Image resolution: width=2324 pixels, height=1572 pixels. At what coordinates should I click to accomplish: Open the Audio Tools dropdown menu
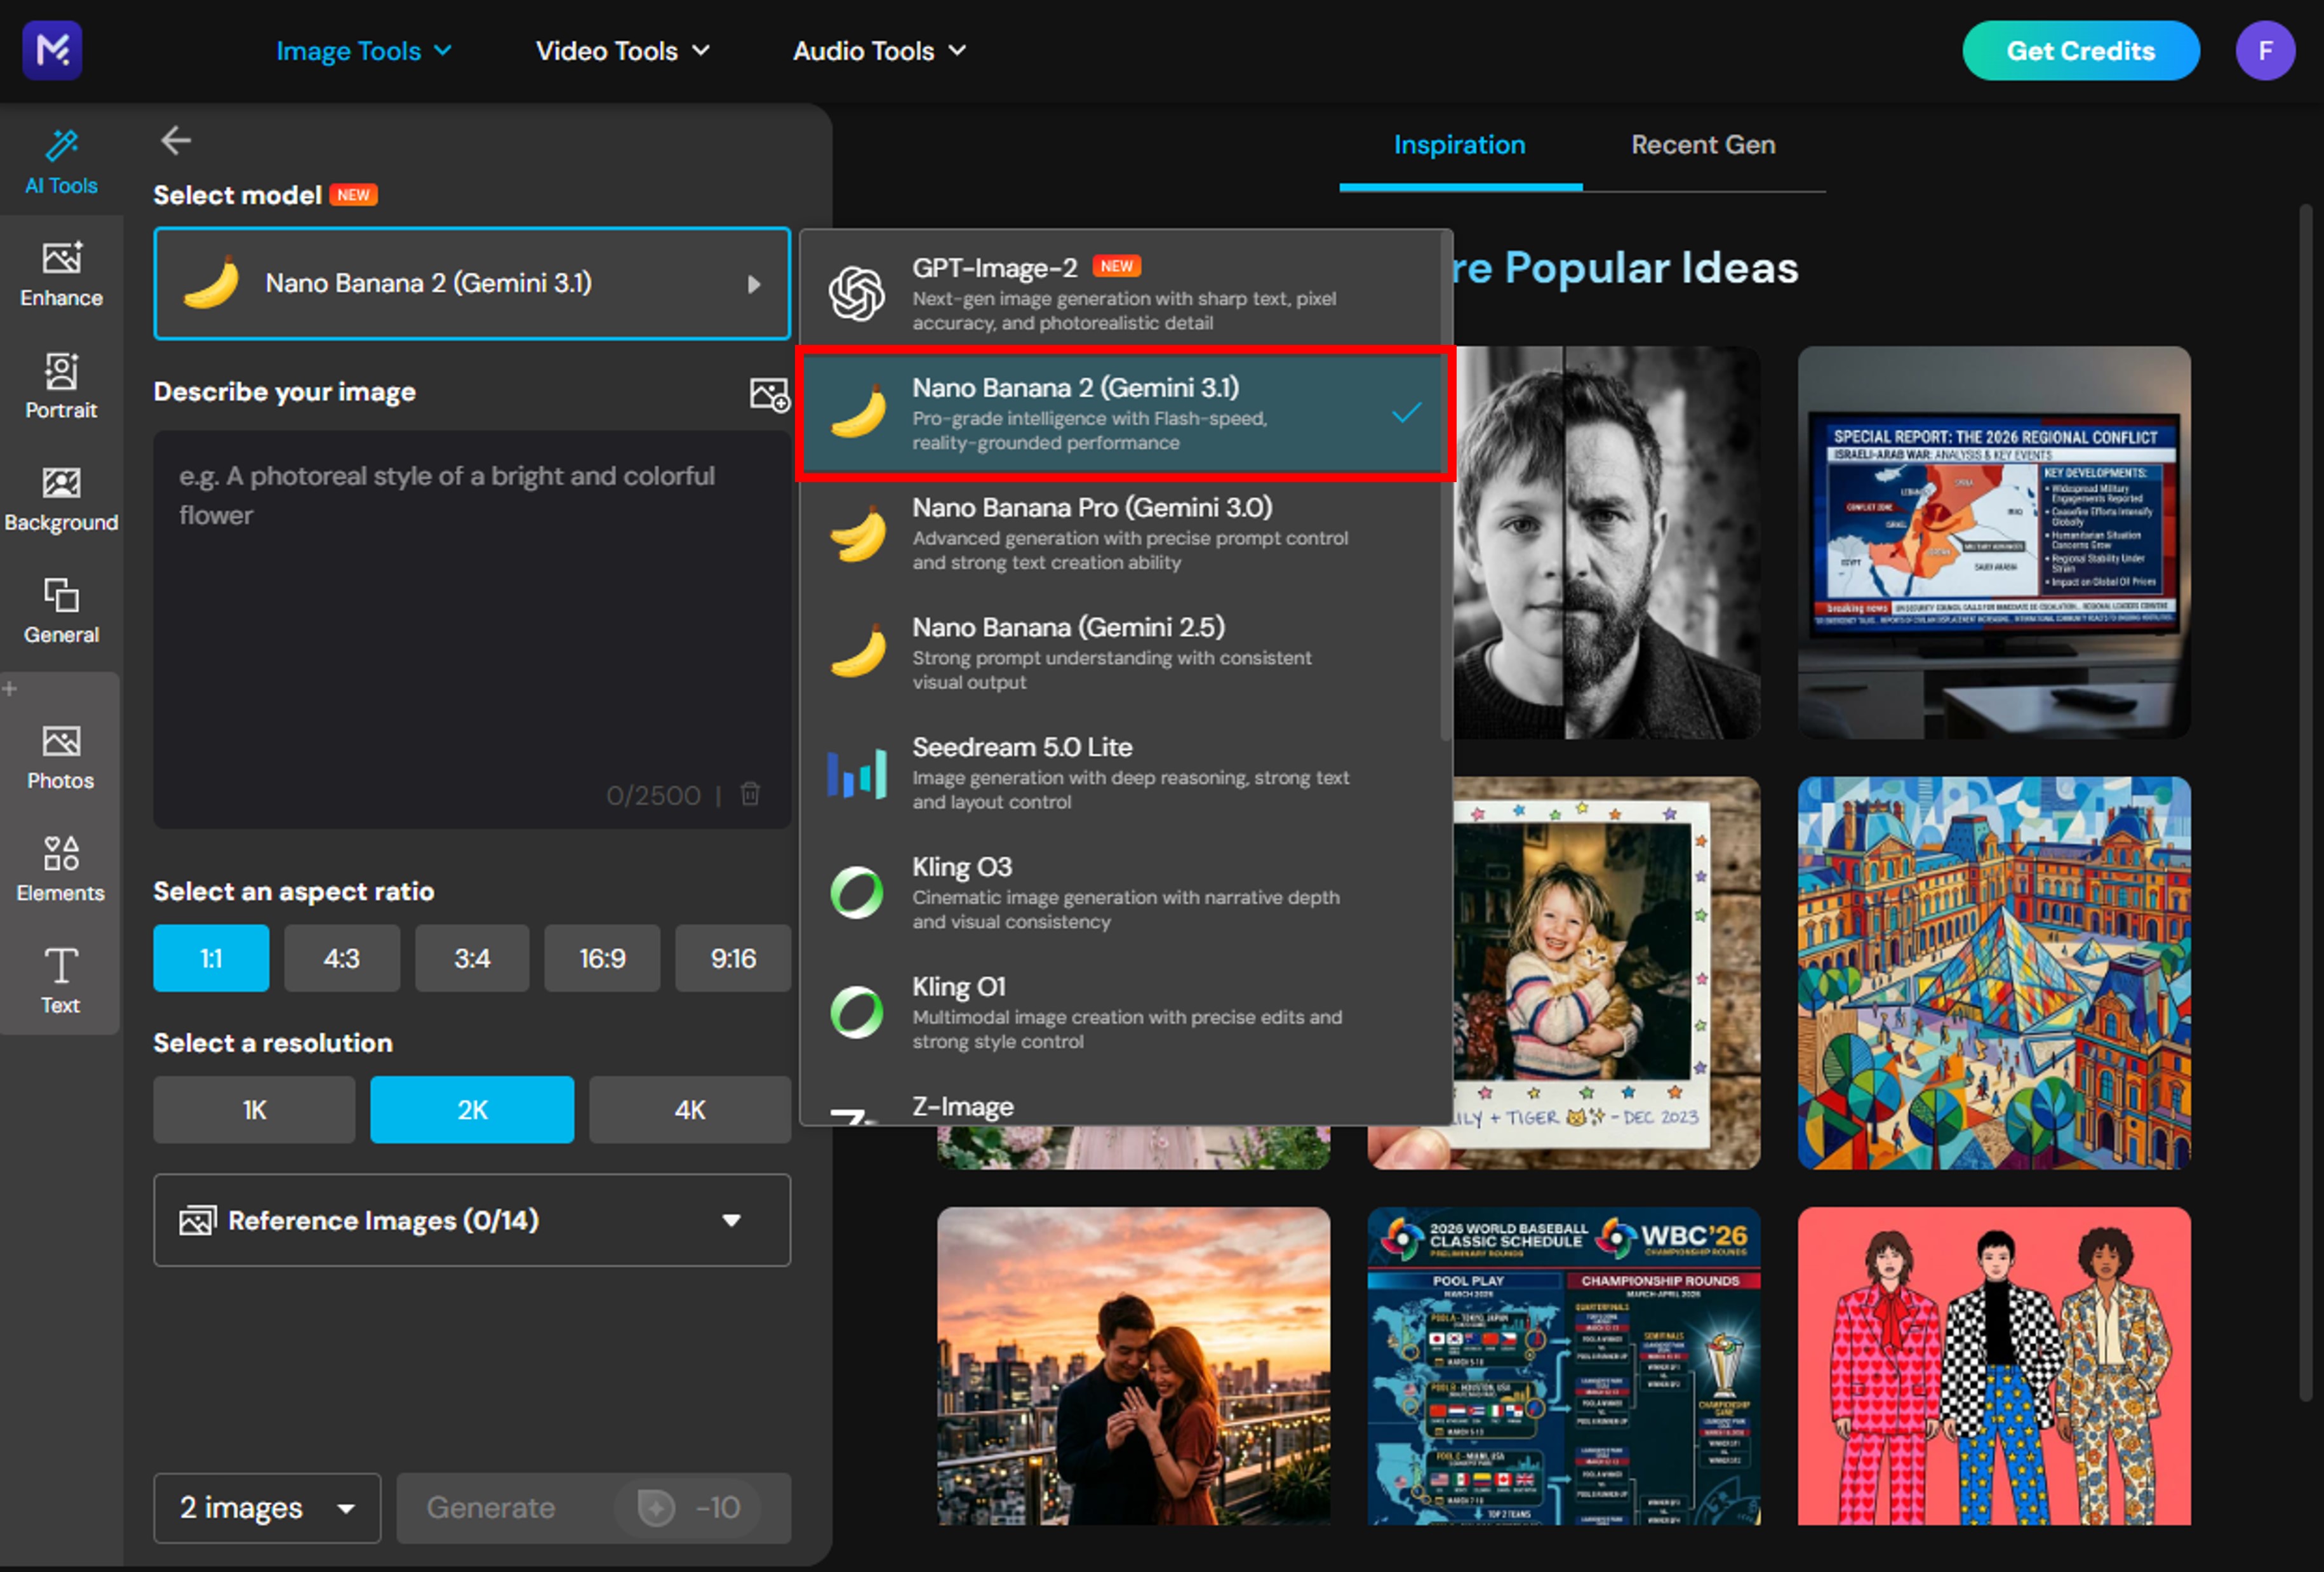(880, 51)
